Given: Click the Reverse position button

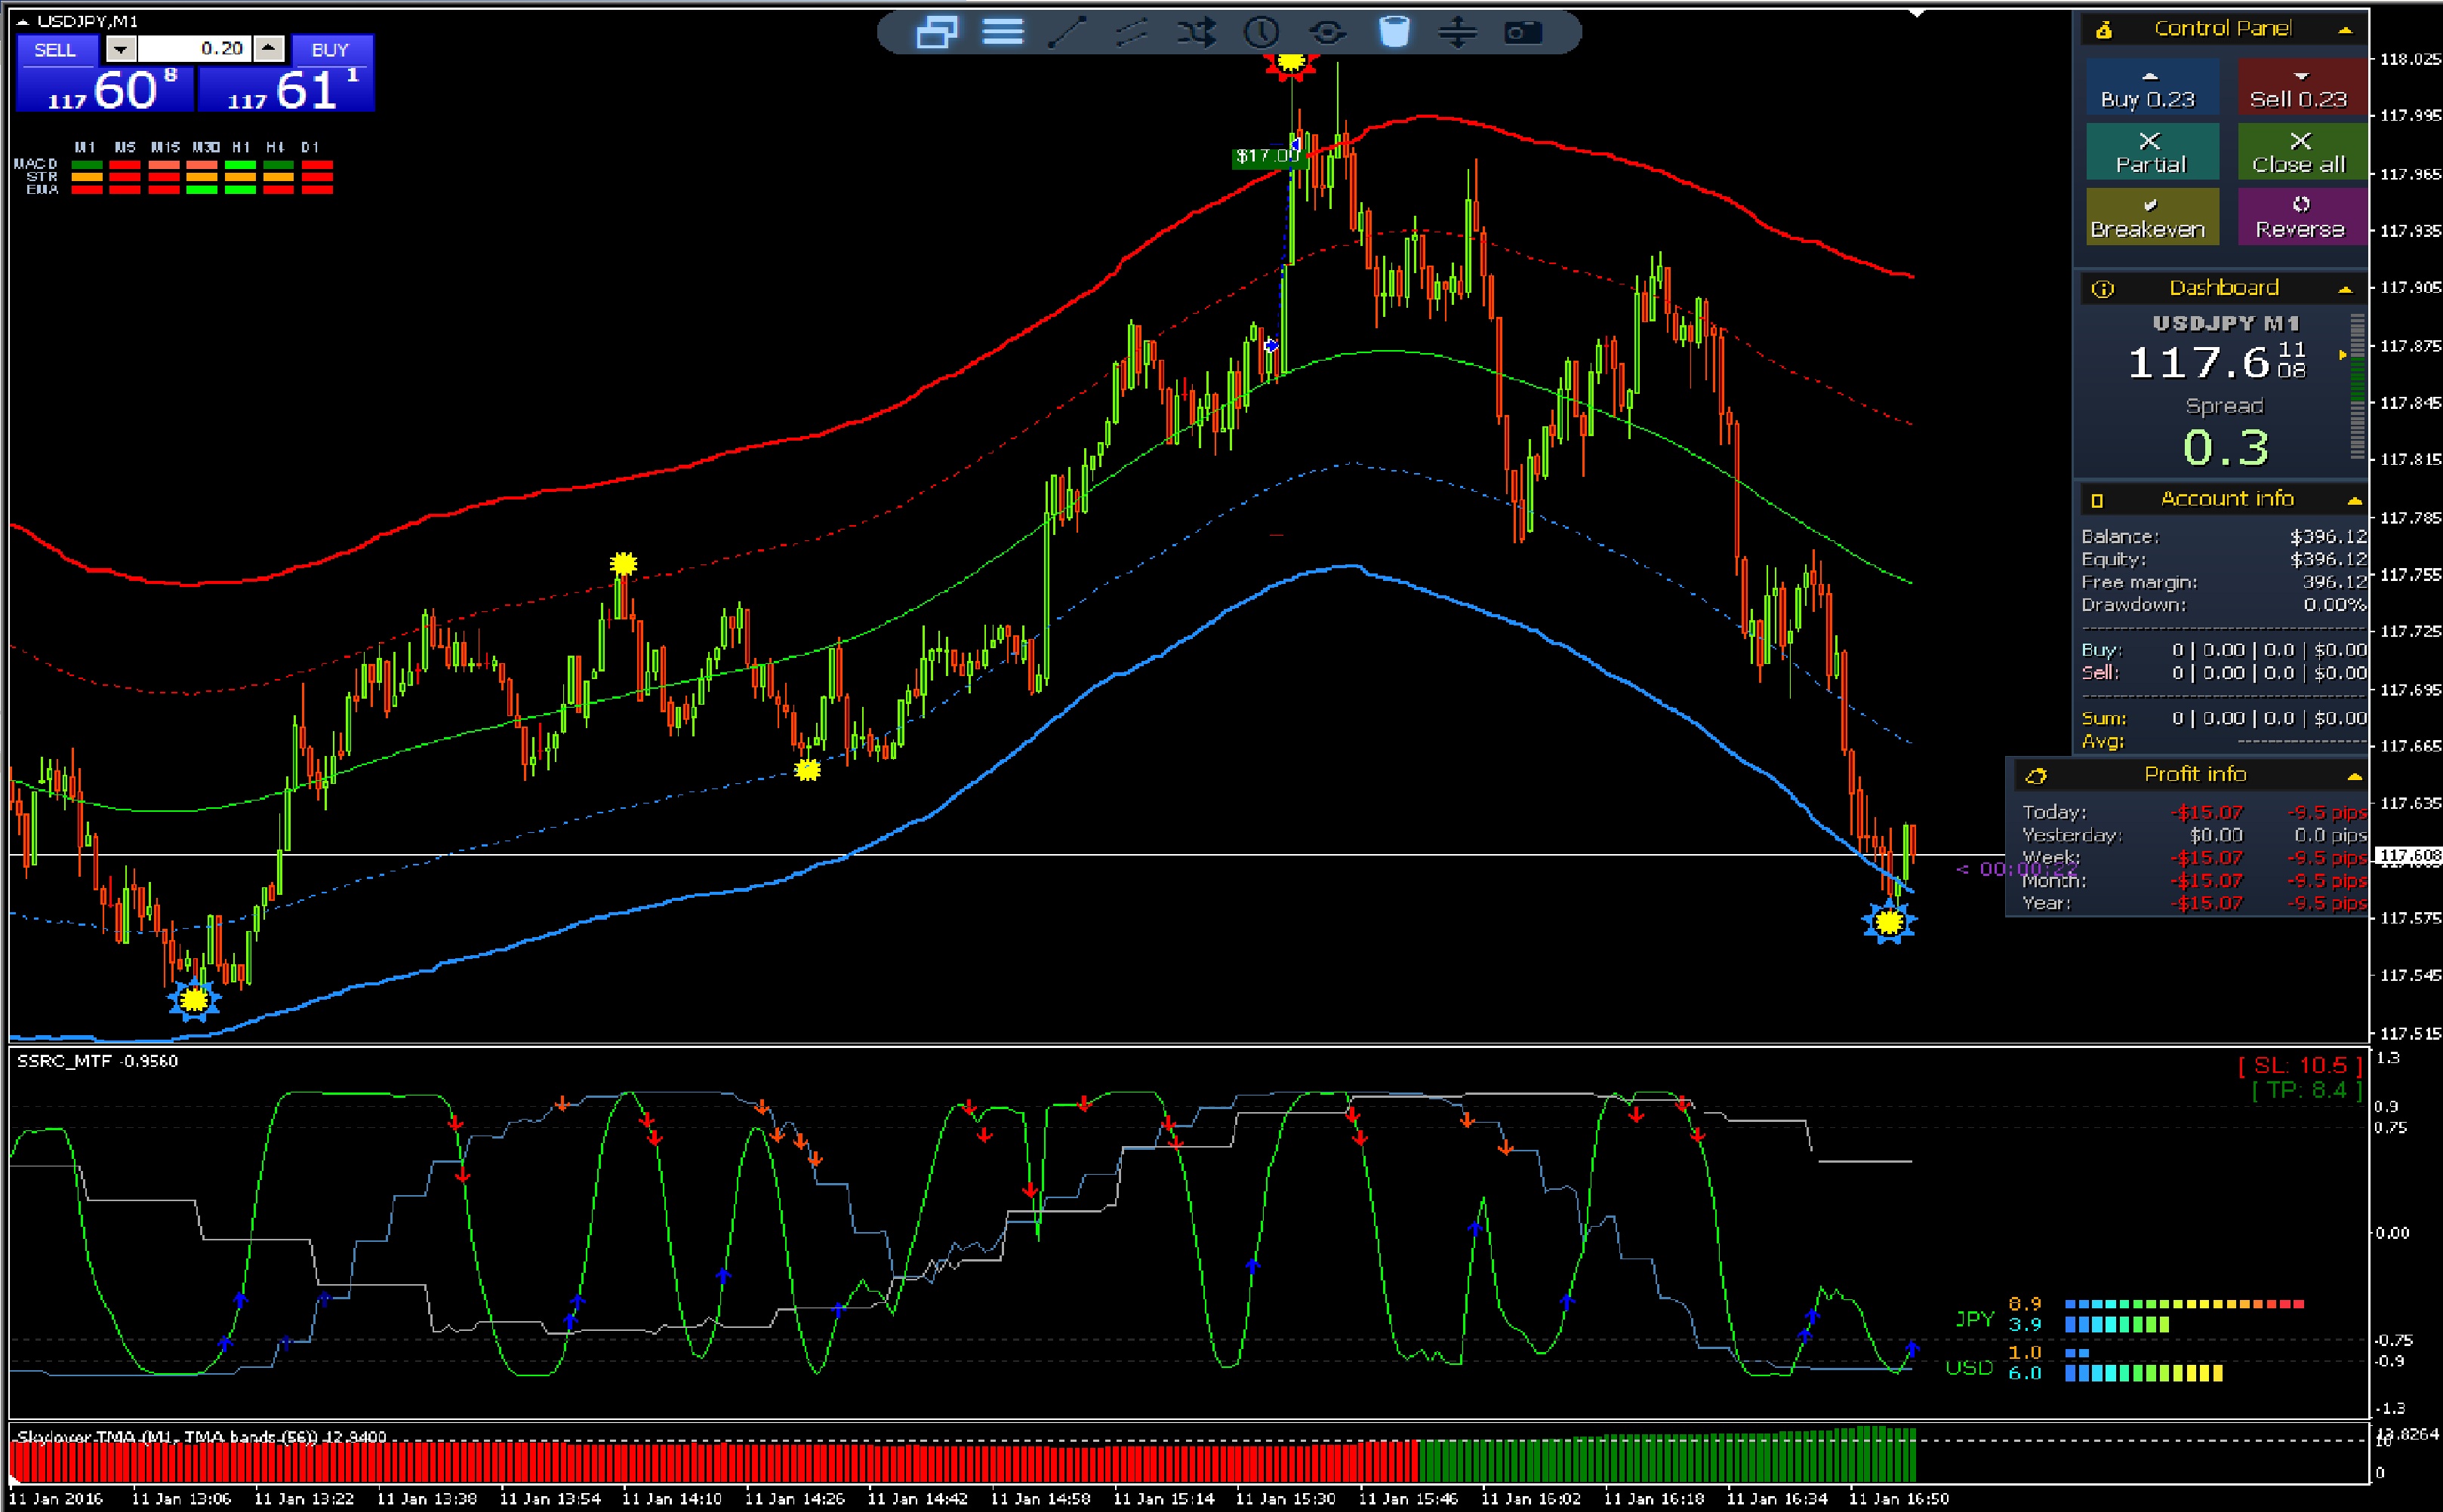Looking at the screenshot, I should [x=2302, y=217].
